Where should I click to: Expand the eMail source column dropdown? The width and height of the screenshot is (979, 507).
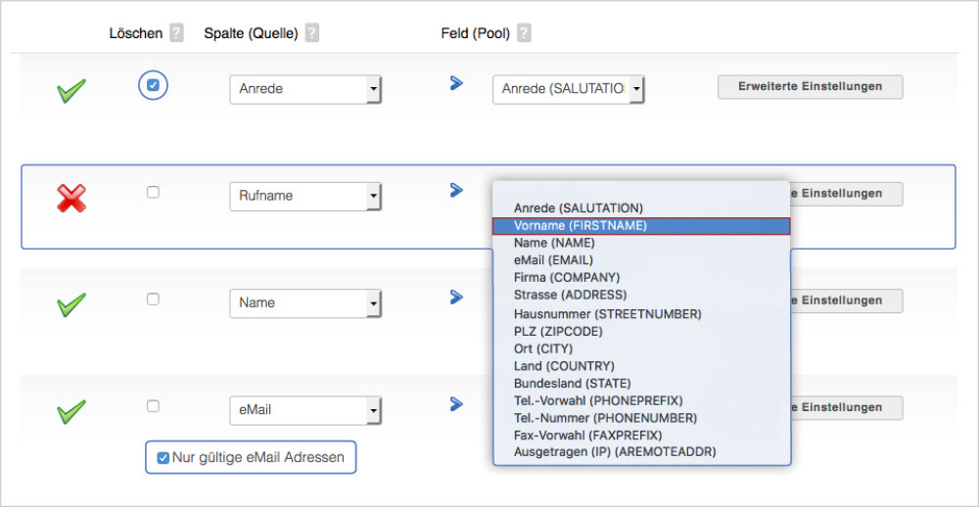tap(305, 409)
